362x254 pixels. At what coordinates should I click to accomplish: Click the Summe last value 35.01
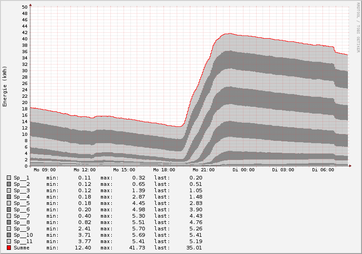tap(194, 248)
